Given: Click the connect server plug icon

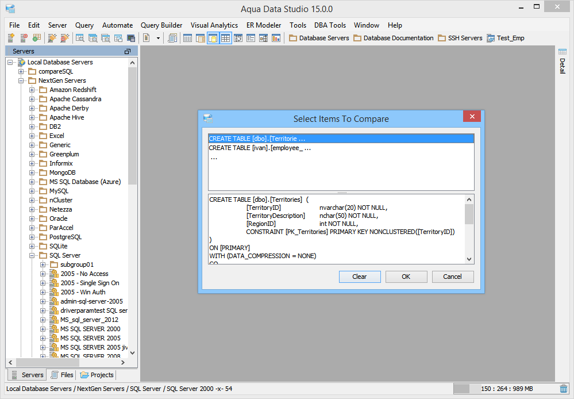Looking at the screenshot, I should tap(52, 38).
